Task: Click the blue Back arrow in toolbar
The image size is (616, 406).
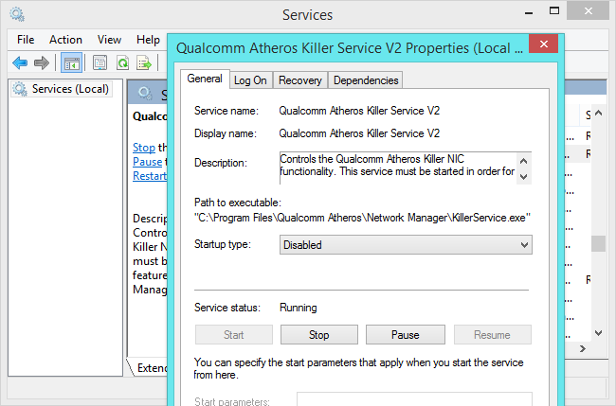Action: coord(20,62)
